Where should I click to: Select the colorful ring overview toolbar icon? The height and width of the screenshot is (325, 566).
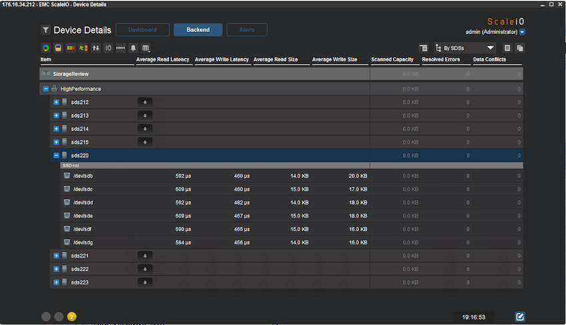pos(46,48)
